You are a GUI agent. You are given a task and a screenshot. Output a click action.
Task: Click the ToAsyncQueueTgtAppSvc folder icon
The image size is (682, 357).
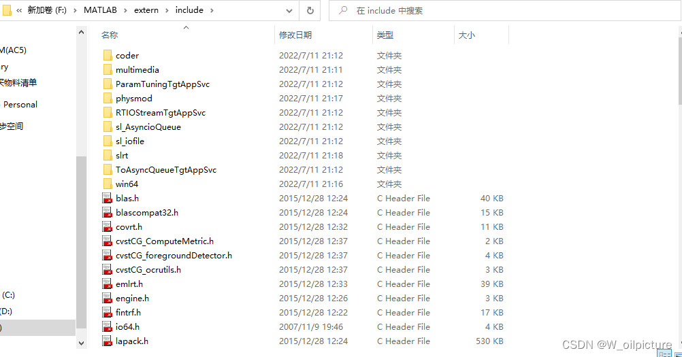coord(108,170)
